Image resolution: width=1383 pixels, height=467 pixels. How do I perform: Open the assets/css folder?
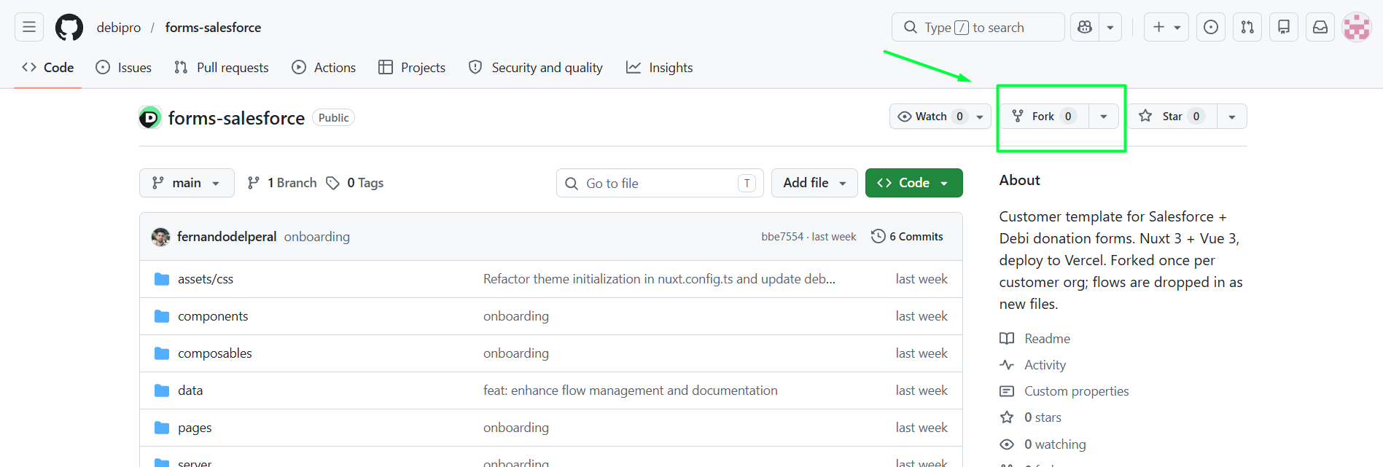[206, 279]
